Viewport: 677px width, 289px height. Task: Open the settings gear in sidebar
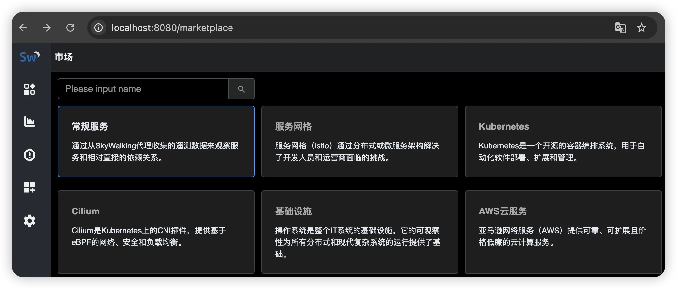click(30, 221)
